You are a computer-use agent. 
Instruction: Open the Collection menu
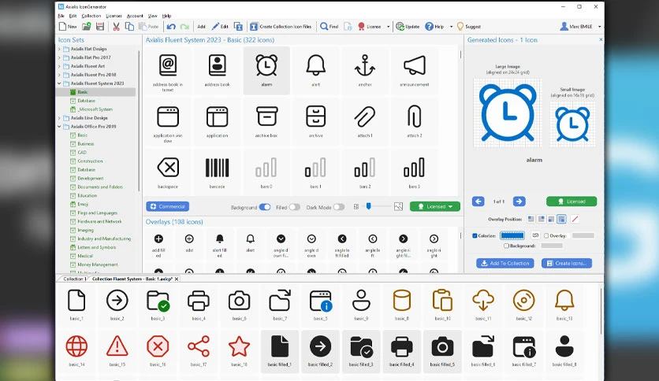91,16
